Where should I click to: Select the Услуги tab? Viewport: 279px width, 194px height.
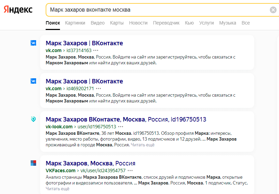[x=206, y=23]
